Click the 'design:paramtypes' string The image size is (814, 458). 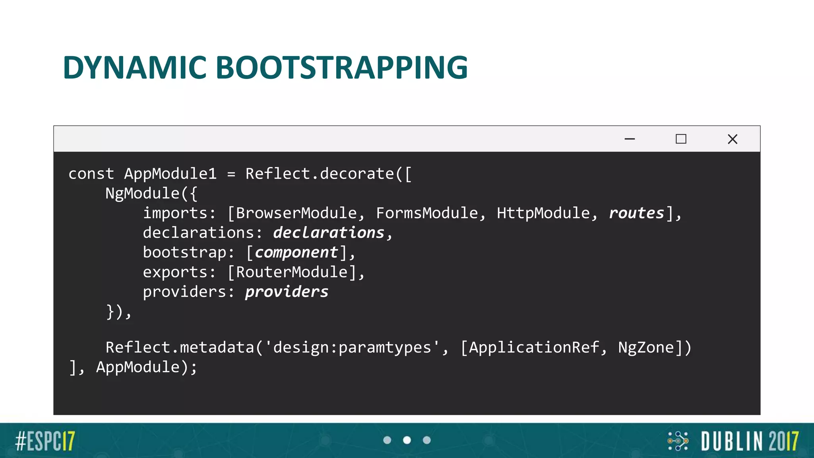pyautogui.click(x=352, y=347)
